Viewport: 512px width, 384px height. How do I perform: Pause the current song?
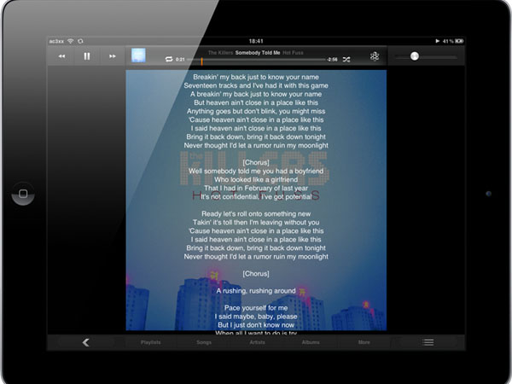87,56
